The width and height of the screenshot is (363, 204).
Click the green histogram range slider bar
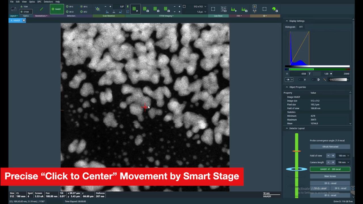pyautogui.click(x=301, y=69)
